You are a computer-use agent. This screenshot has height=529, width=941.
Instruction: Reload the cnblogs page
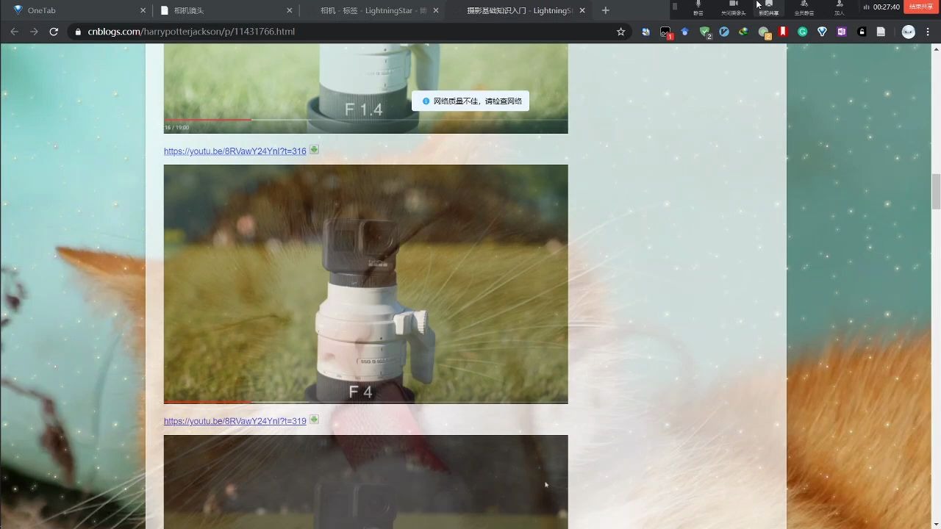[54, 32]
